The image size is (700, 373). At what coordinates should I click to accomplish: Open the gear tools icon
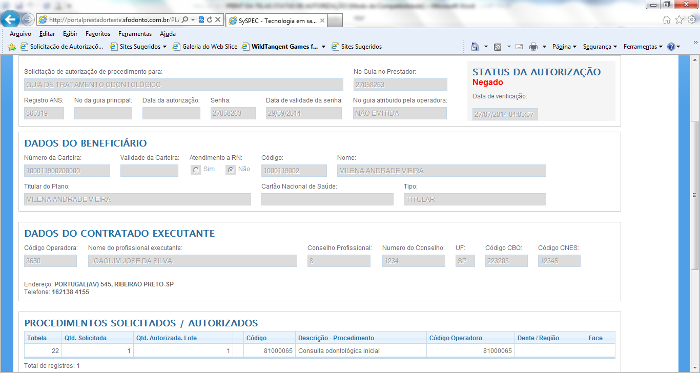(x=691, y=19)
